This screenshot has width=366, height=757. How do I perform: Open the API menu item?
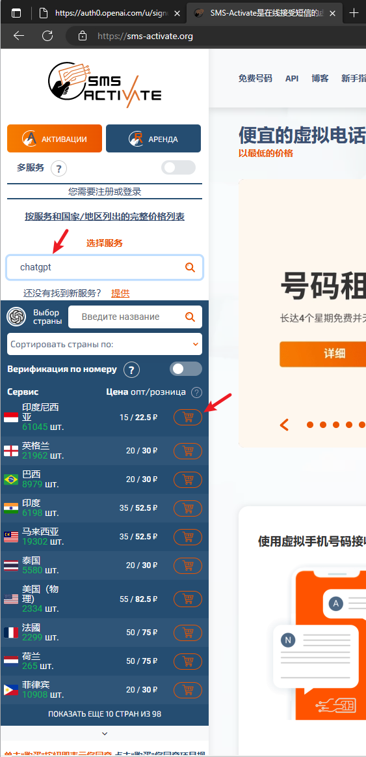[292, 78]
